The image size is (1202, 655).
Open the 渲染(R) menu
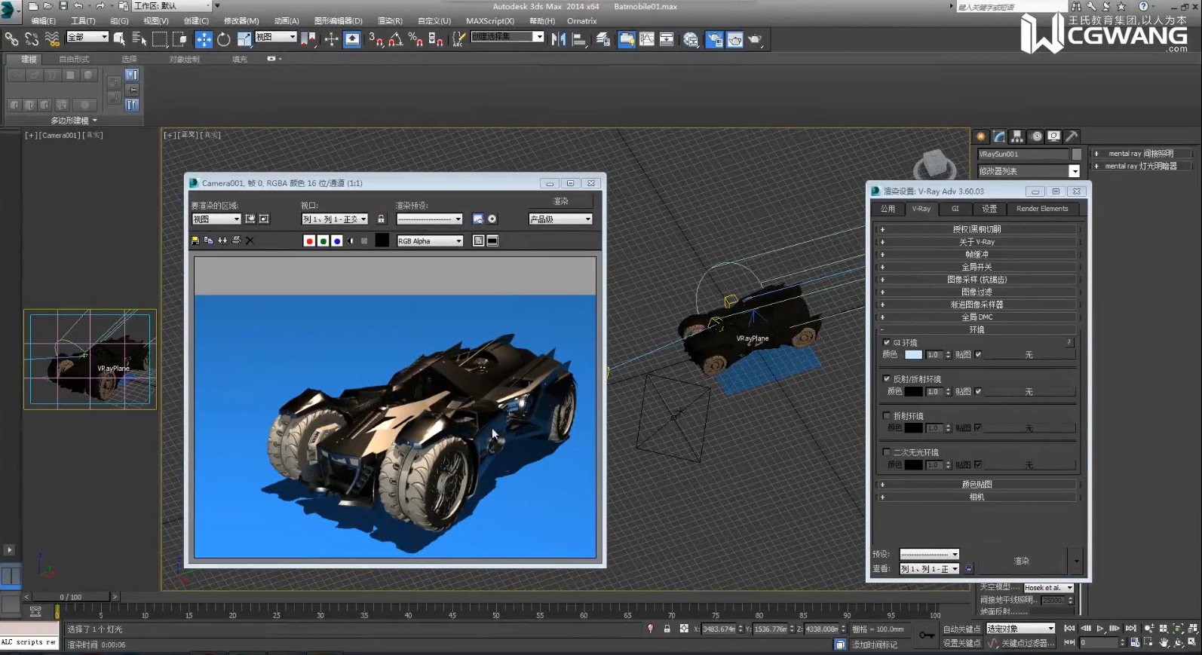pyautogui.click(x=390, y=21)
